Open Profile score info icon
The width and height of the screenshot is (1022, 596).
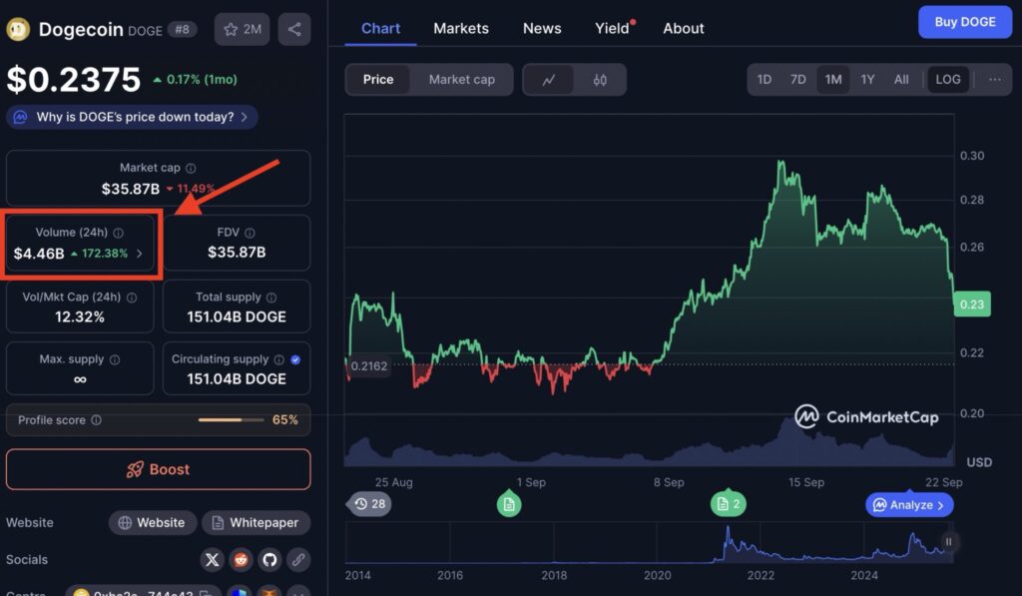(97, 420)
